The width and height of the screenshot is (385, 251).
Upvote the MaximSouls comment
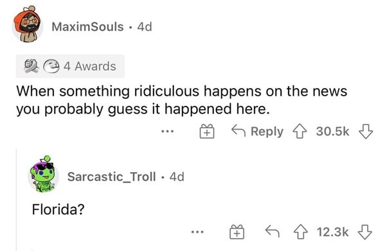point(300,132)
